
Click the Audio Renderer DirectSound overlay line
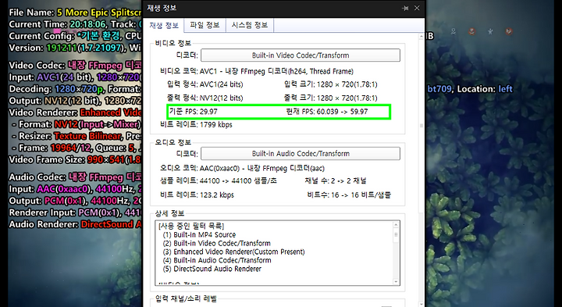(75, 224)
